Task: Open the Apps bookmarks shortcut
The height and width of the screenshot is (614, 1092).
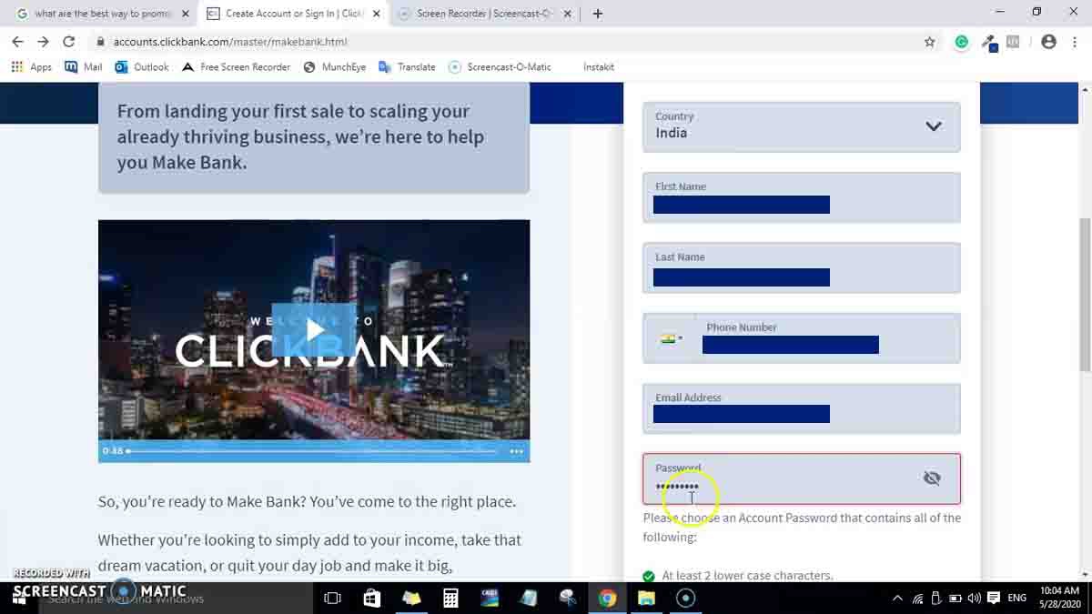Action: pos(32,67)
